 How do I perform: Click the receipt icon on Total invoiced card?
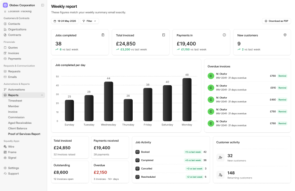[x=164, y=35]
